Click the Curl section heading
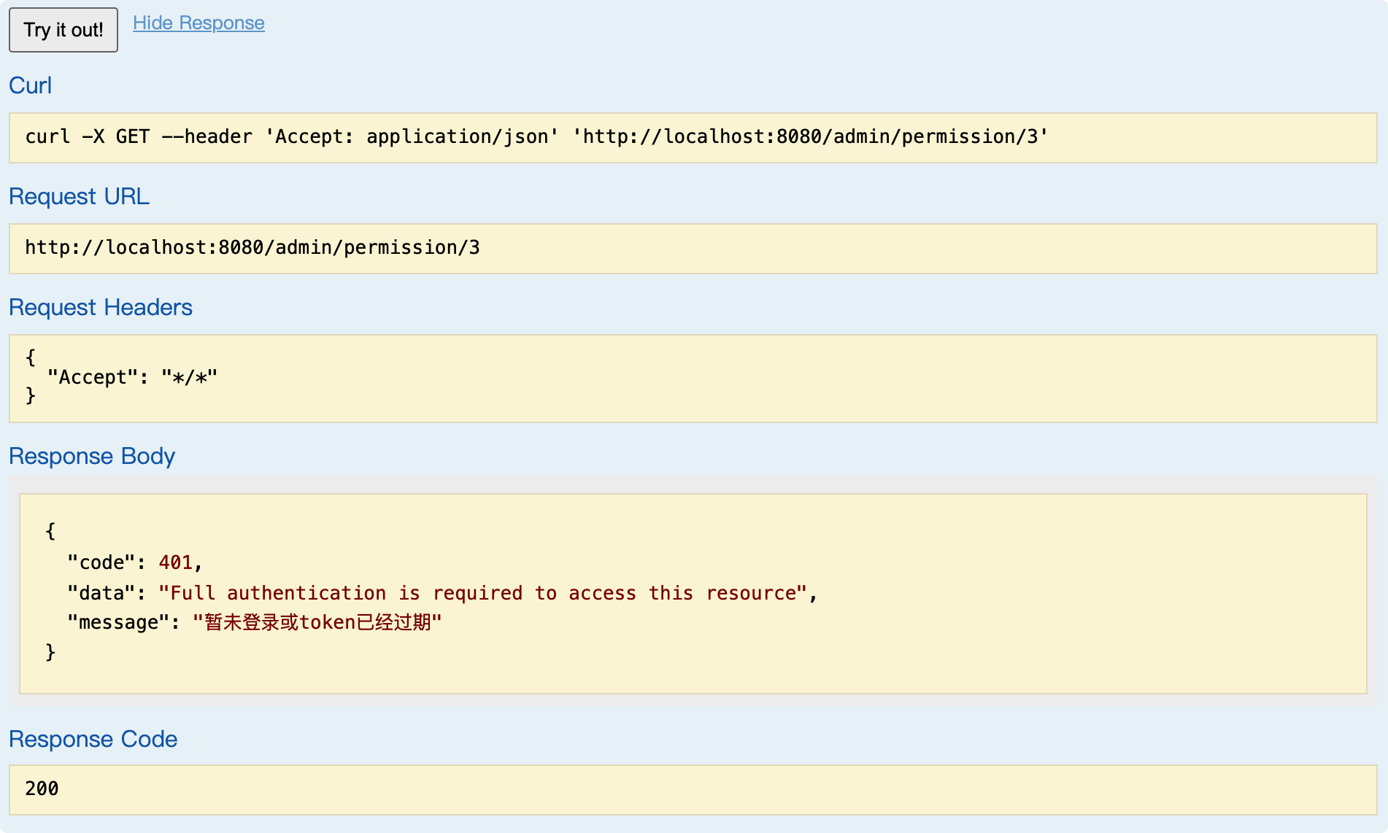Screen dimensions: 1388x833 30,85
